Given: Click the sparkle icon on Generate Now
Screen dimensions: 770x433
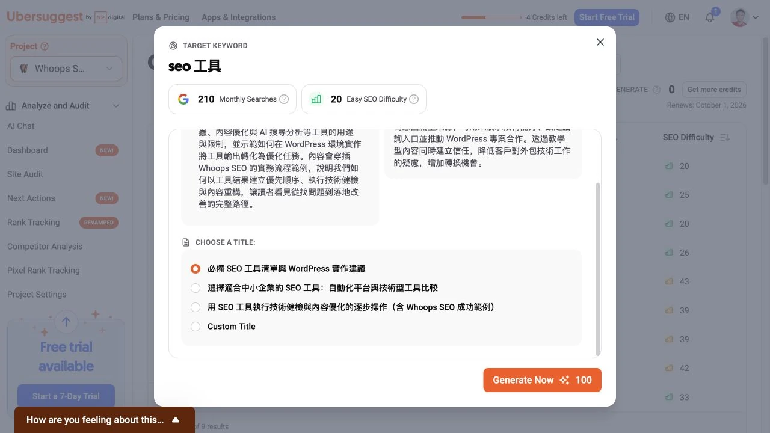Looking at the screenshot, I should click(x=564, y=380).
